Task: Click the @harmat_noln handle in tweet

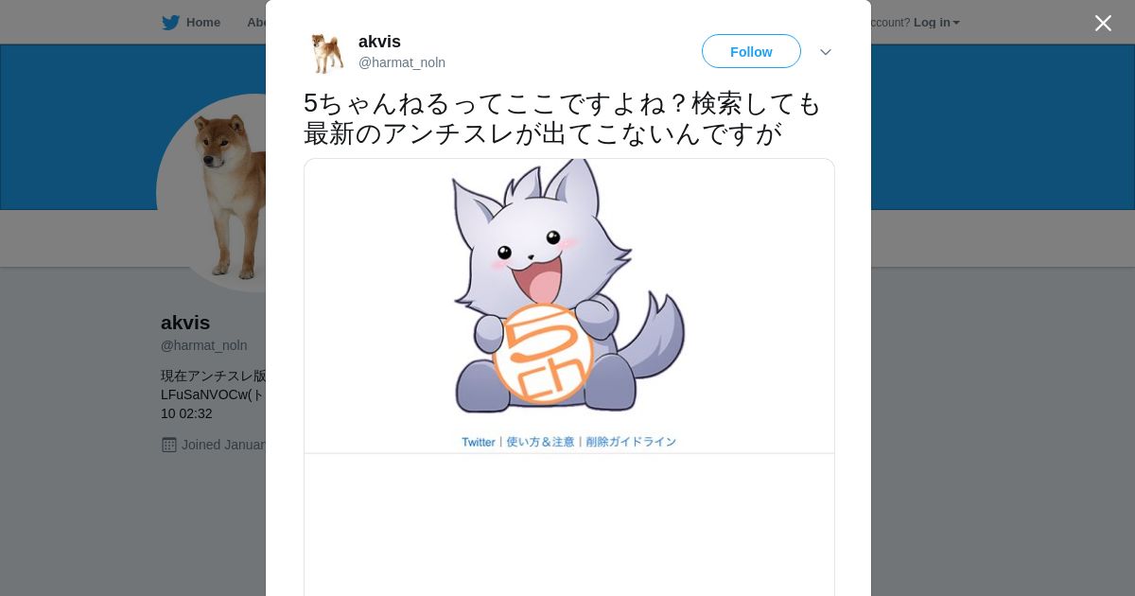Action: [402, 62]
